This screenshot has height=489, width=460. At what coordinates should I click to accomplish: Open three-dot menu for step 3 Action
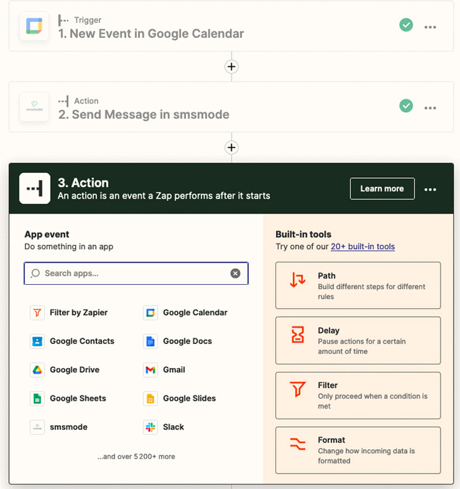coord(430,189)
